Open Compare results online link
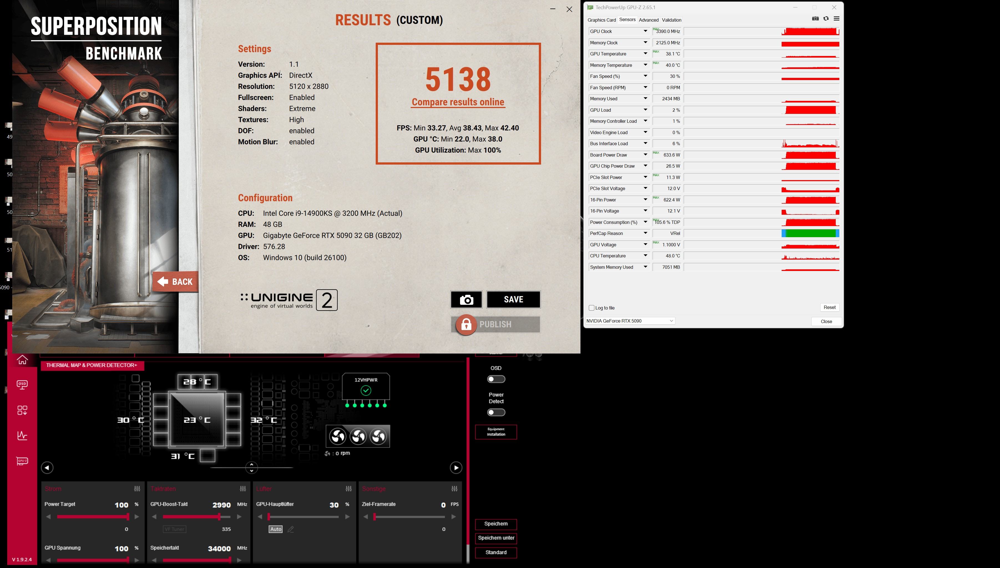1000x568 pixels. pos(458,102)
